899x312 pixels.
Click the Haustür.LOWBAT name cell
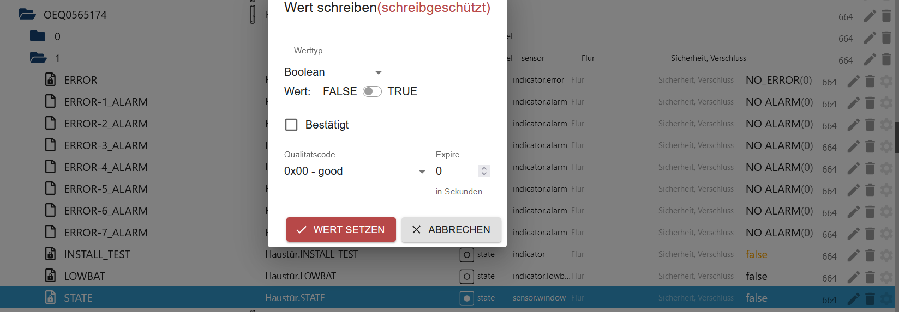pyautogui.click(x=301, y=276)
